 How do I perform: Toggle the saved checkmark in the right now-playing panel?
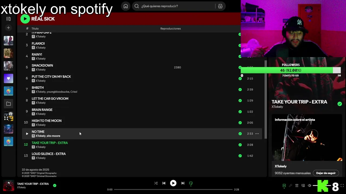tap(340, 104)
